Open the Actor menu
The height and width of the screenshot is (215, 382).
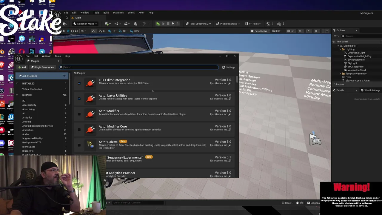click(141, 13)
